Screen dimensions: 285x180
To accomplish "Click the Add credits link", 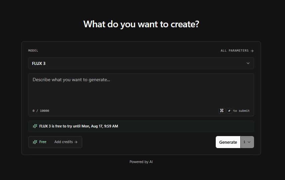I will (x=66, y=142).
